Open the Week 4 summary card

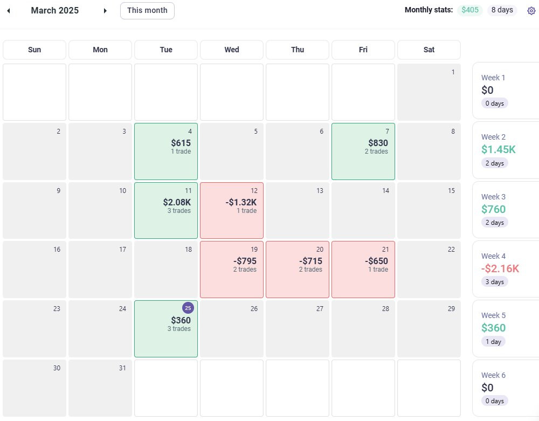pyautogui.click(x=506, y=268)
